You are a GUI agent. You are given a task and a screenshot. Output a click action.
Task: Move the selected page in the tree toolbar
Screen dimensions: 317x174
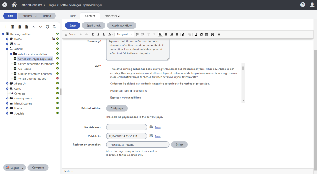click(x=27, y=27)
